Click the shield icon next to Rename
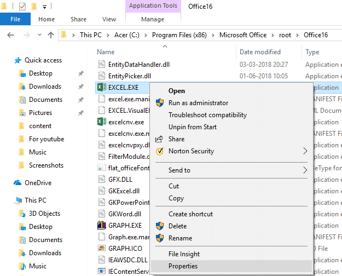The width and height of the screenshot is (342, 276). click(160, 238)
